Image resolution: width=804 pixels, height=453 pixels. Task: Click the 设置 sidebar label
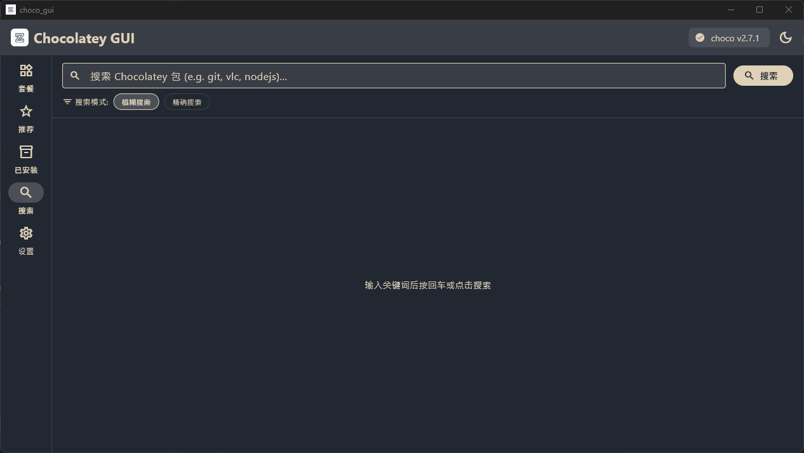[26, 252]
